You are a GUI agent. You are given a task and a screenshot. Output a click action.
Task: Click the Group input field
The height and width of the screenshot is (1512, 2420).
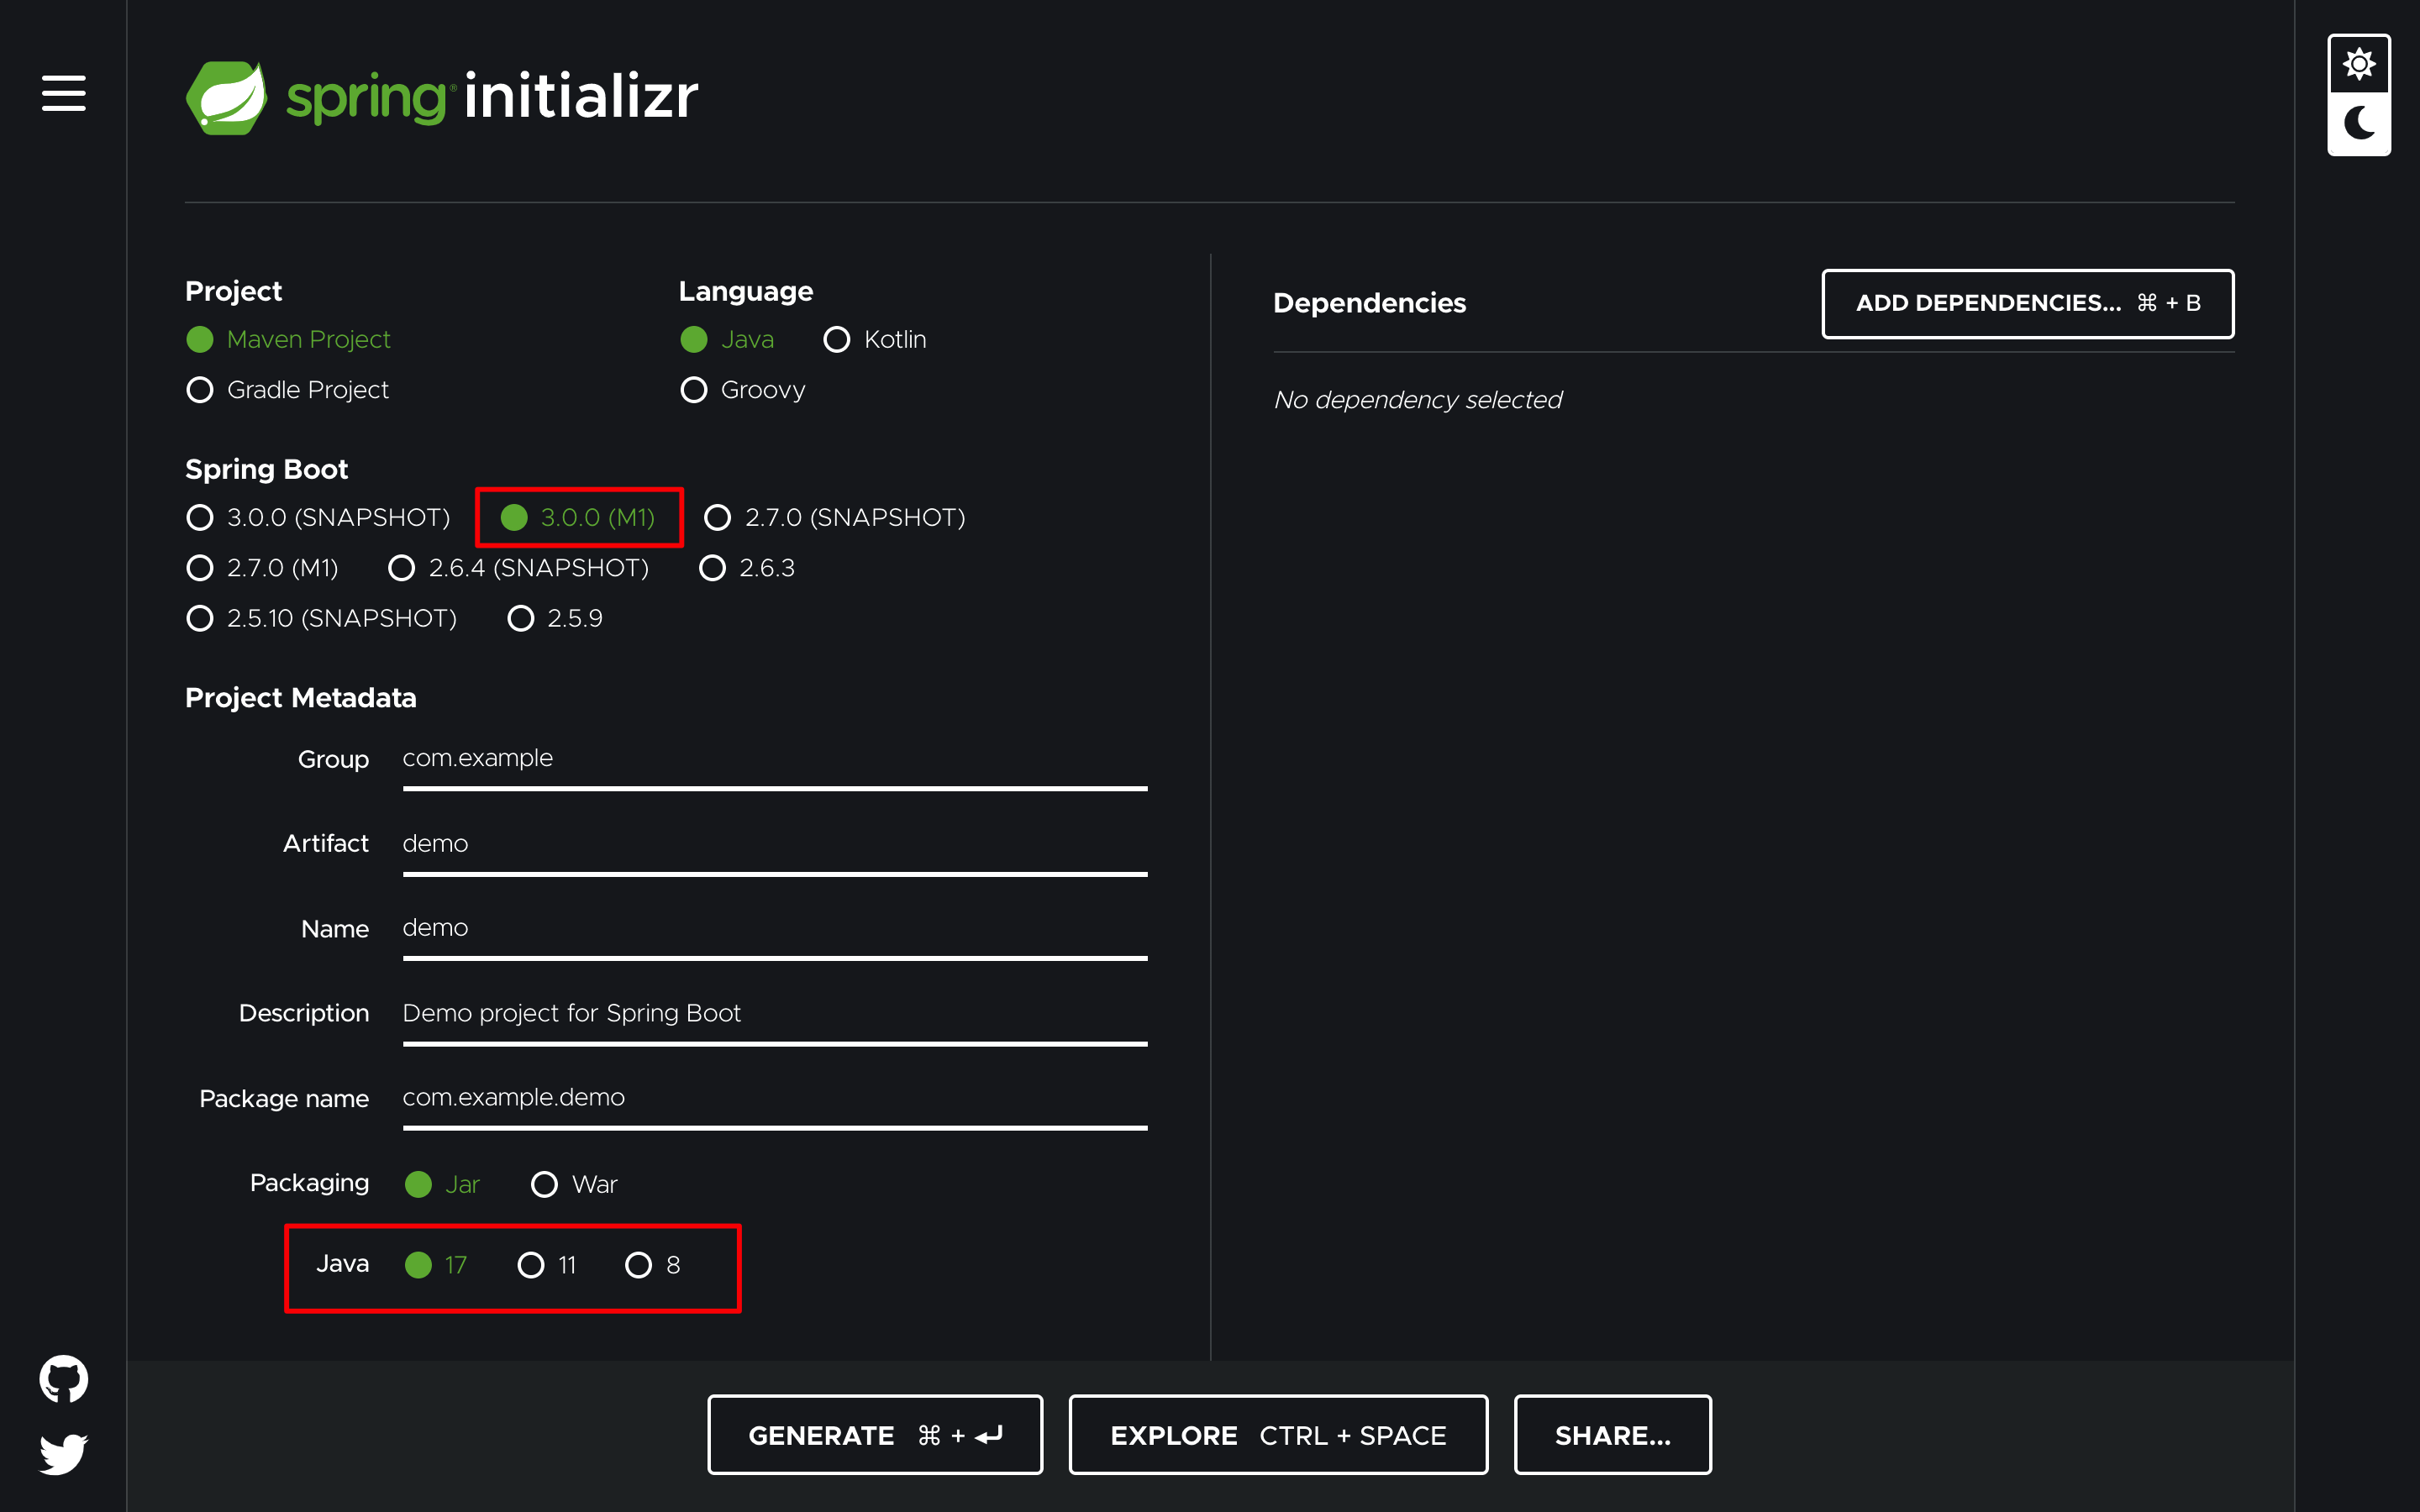(x=775, y=759)
